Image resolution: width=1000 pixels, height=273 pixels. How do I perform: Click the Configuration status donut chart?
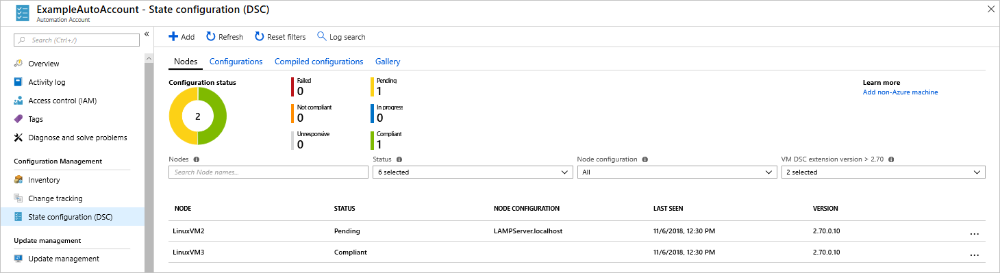198,116
